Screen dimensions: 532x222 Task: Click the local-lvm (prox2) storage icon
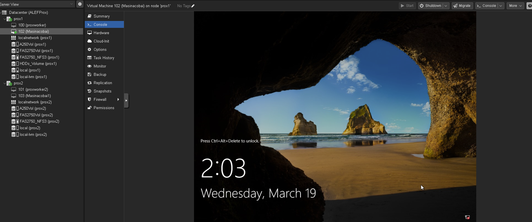(x=15, y=134)
